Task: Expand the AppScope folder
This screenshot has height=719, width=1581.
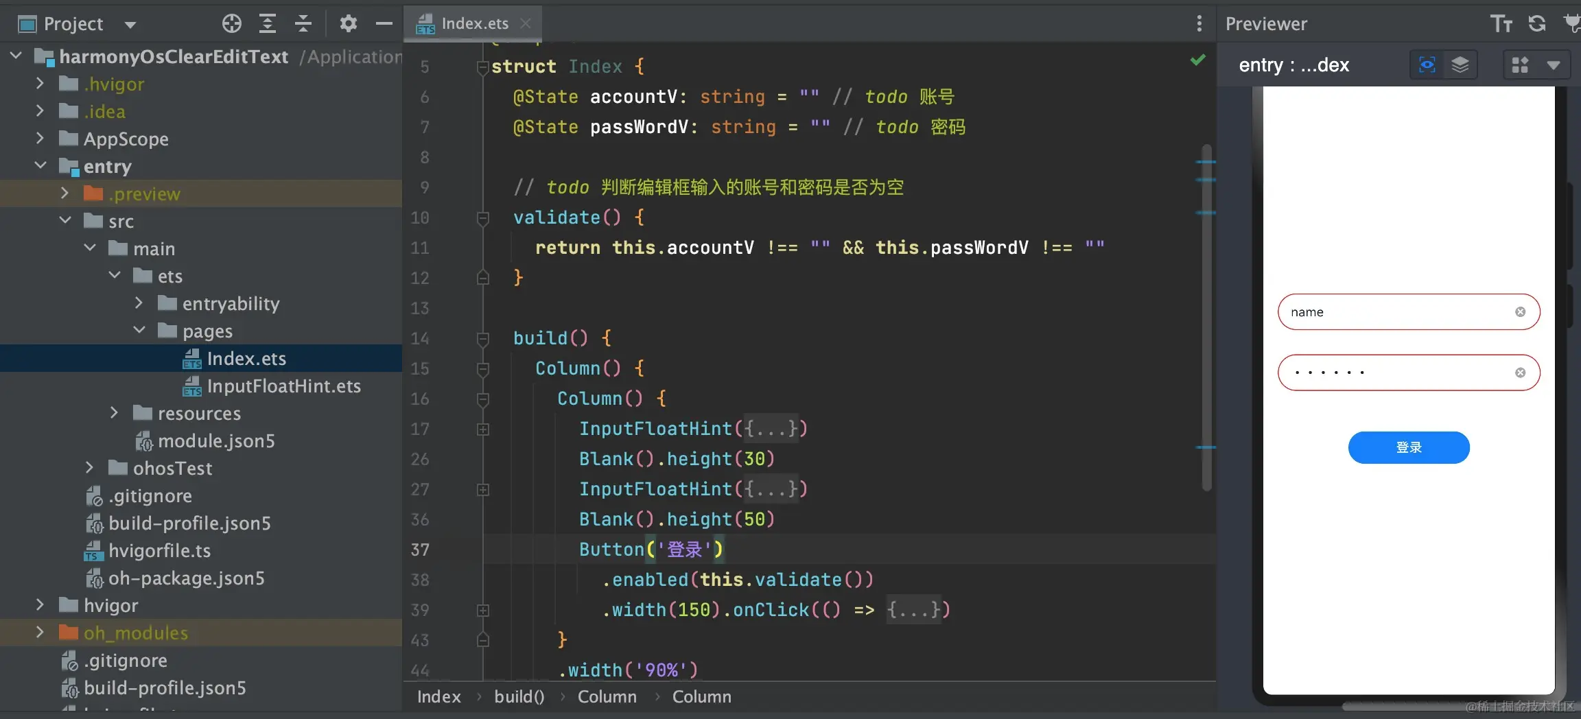Action: (x=40, y=138)
